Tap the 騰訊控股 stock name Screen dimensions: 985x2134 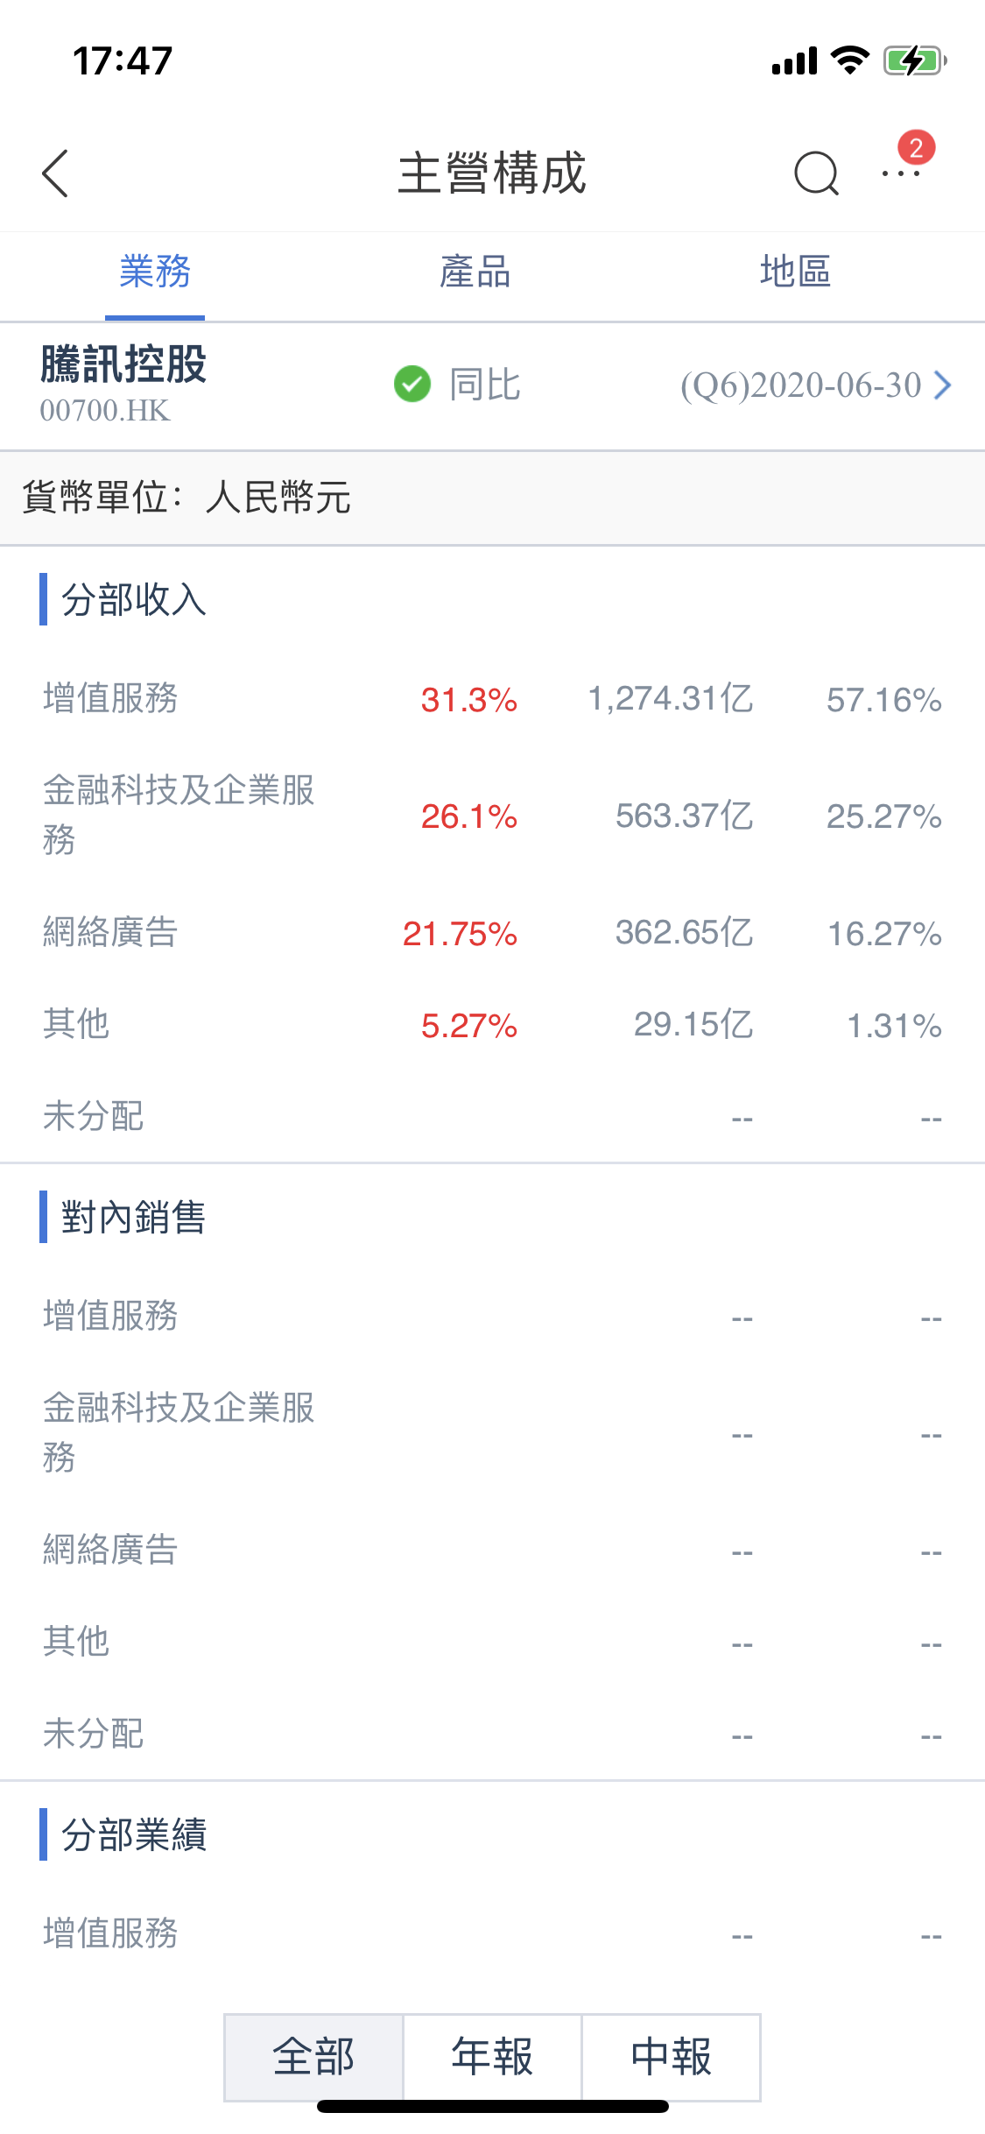[x=123, y=364]
